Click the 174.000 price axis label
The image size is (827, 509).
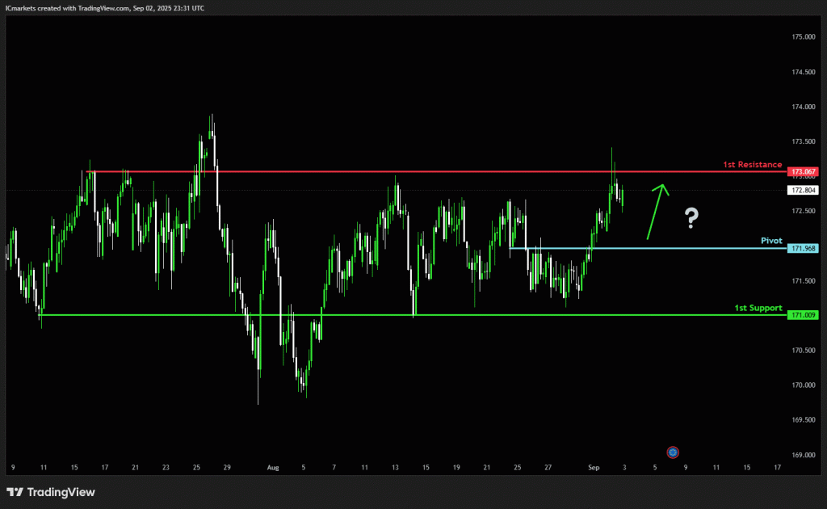click(x=804, y=107)
